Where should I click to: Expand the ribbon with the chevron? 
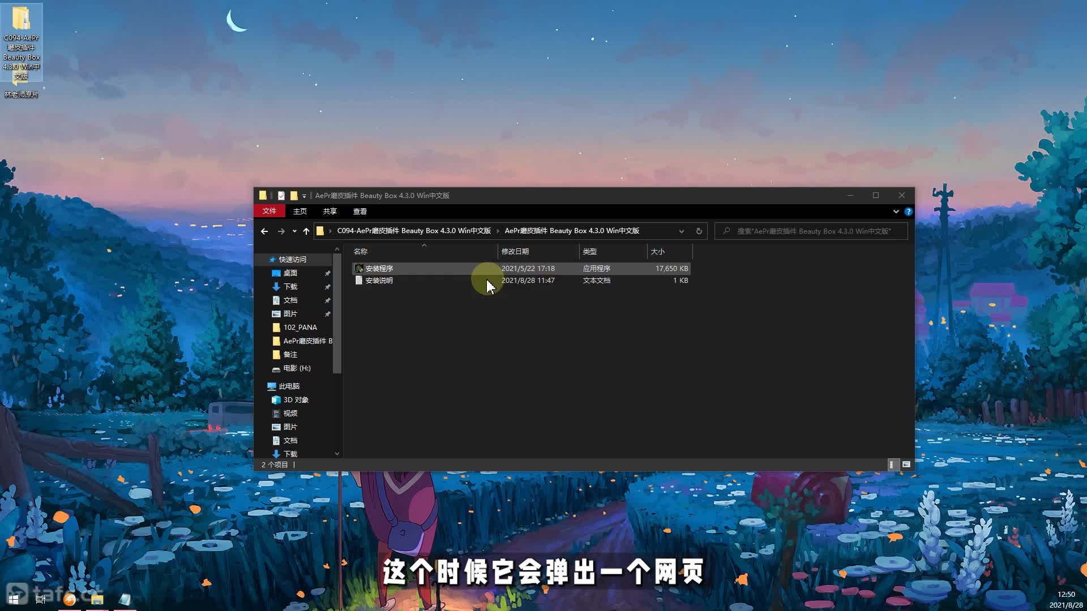[x=896, y=212]
